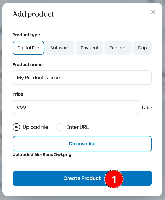Image resolution: width=165 pixels, height=200 pixels.
Task: Click the USD currency label
Action: (147, 107)
